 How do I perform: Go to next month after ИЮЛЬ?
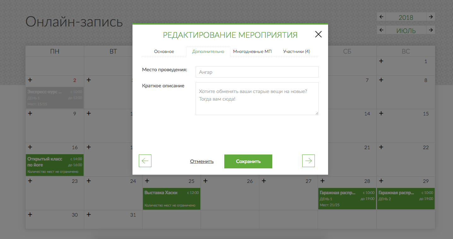[431, 30]
